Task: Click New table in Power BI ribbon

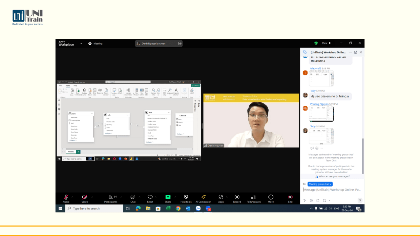Action: [x=147, y=92]
